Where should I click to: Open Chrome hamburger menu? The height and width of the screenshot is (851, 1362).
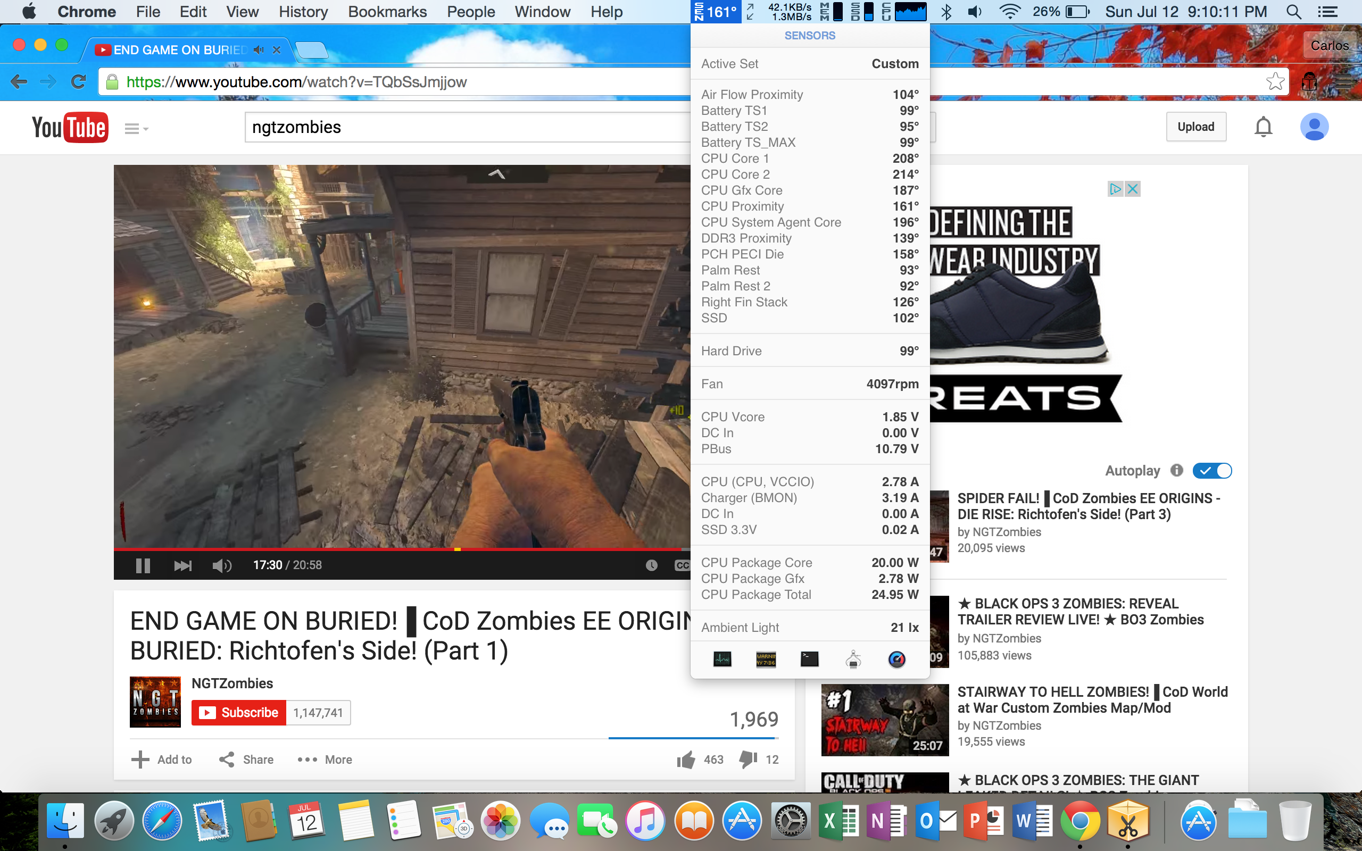click(1344, 81)
